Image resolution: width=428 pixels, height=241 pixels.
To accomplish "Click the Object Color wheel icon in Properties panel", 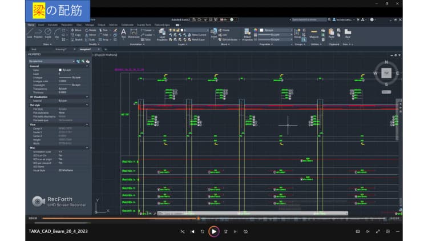I will [x=256, y=30].
